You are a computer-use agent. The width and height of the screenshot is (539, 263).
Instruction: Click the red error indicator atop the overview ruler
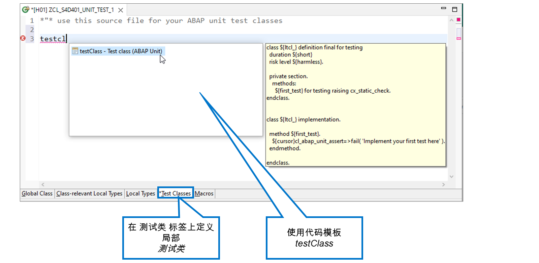[x=458, y=20]
